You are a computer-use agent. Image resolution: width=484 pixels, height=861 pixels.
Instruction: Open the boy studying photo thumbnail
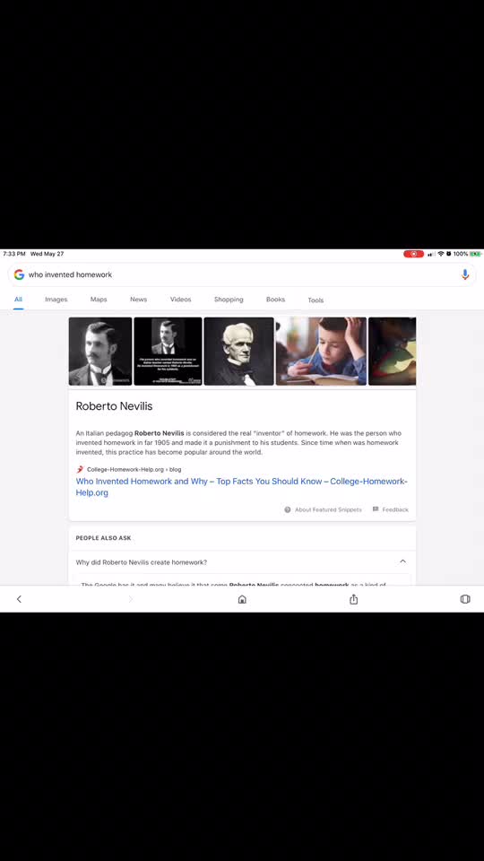point(321,352)
